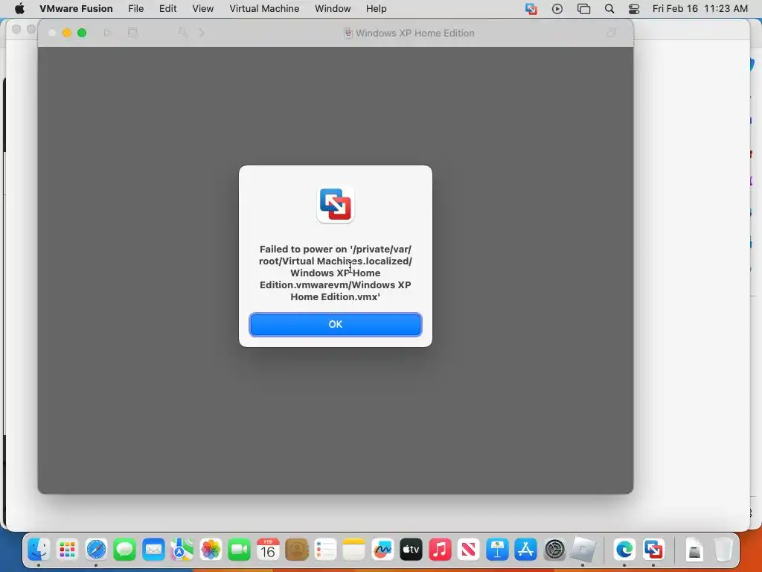Open Photos from the Dock
The width and height of the screenshot is (762, 572).
[211, 550]
